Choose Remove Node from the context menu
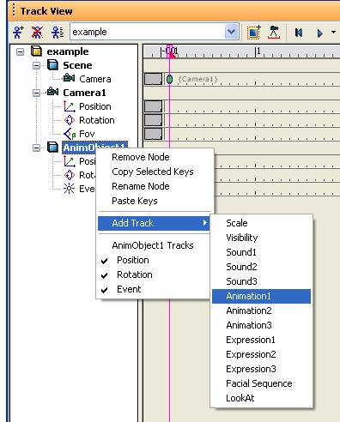Image resolution: width=340 pixels, height=422 pixels. [141, 157]
